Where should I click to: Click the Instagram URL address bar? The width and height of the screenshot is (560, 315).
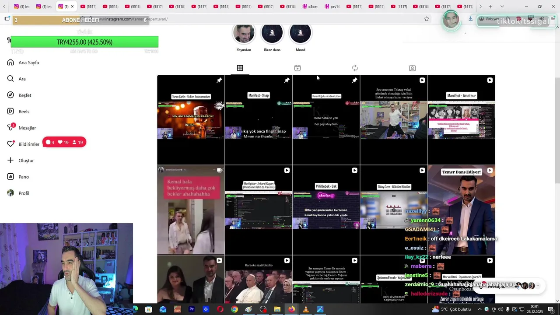pos(254,19)
